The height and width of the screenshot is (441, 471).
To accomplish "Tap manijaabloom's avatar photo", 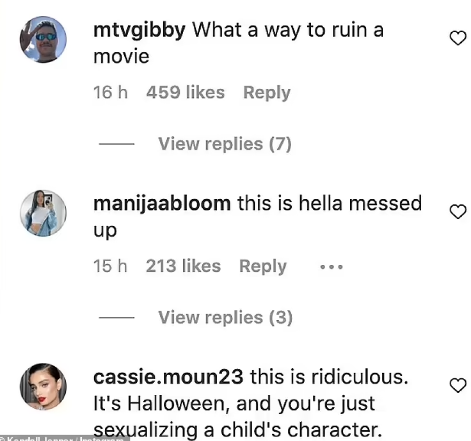I will coord(43,213).
